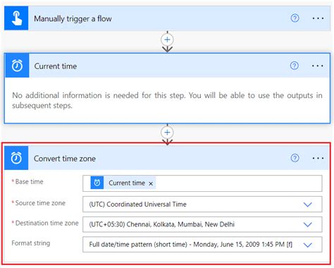The height and width of the screenshot is (268, 334).
Task: Click the Convert time zone clock icon
Action: coord(16,158)
